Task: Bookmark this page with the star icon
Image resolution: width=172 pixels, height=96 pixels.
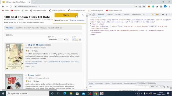Action: click(144, 6)
